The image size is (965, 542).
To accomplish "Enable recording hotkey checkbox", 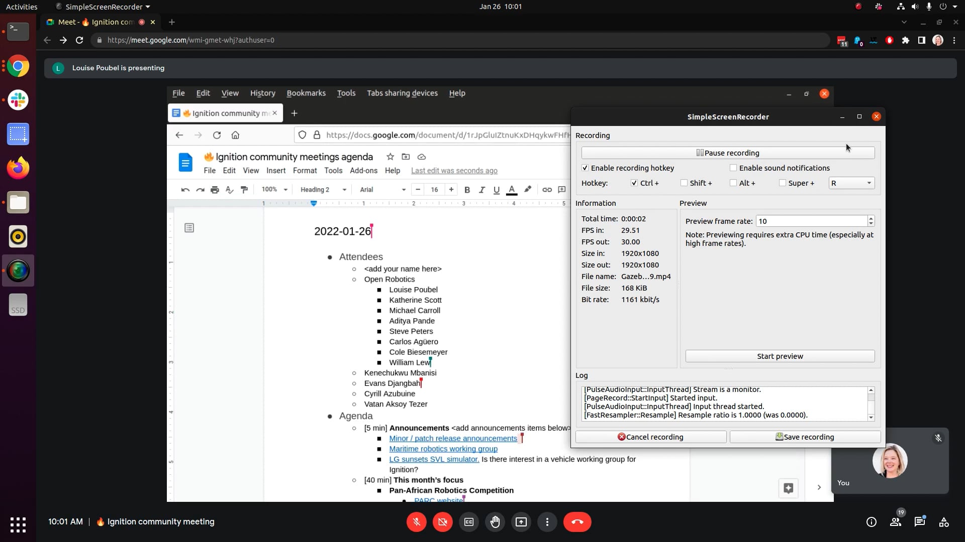I will 585,168.
